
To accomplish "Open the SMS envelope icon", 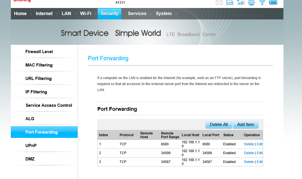I will (219, 3).
